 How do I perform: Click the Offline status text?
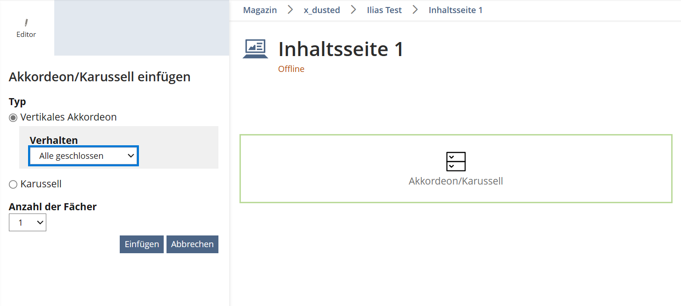pos(291,69)
